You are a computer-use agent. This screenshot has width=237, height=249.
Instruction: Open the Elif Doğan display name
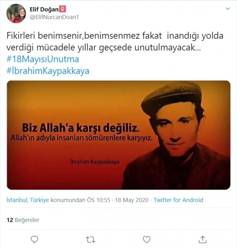44,9
